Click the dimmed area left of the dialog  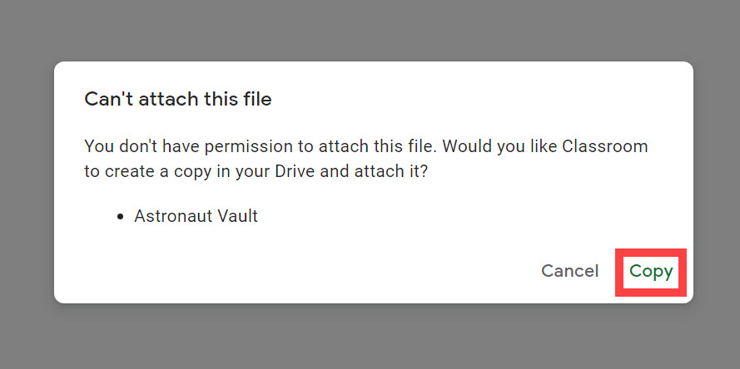click(25, 183)
